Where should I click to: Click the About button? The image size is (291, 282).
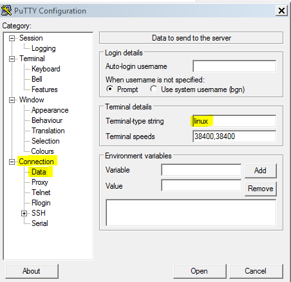click(32, 271)
